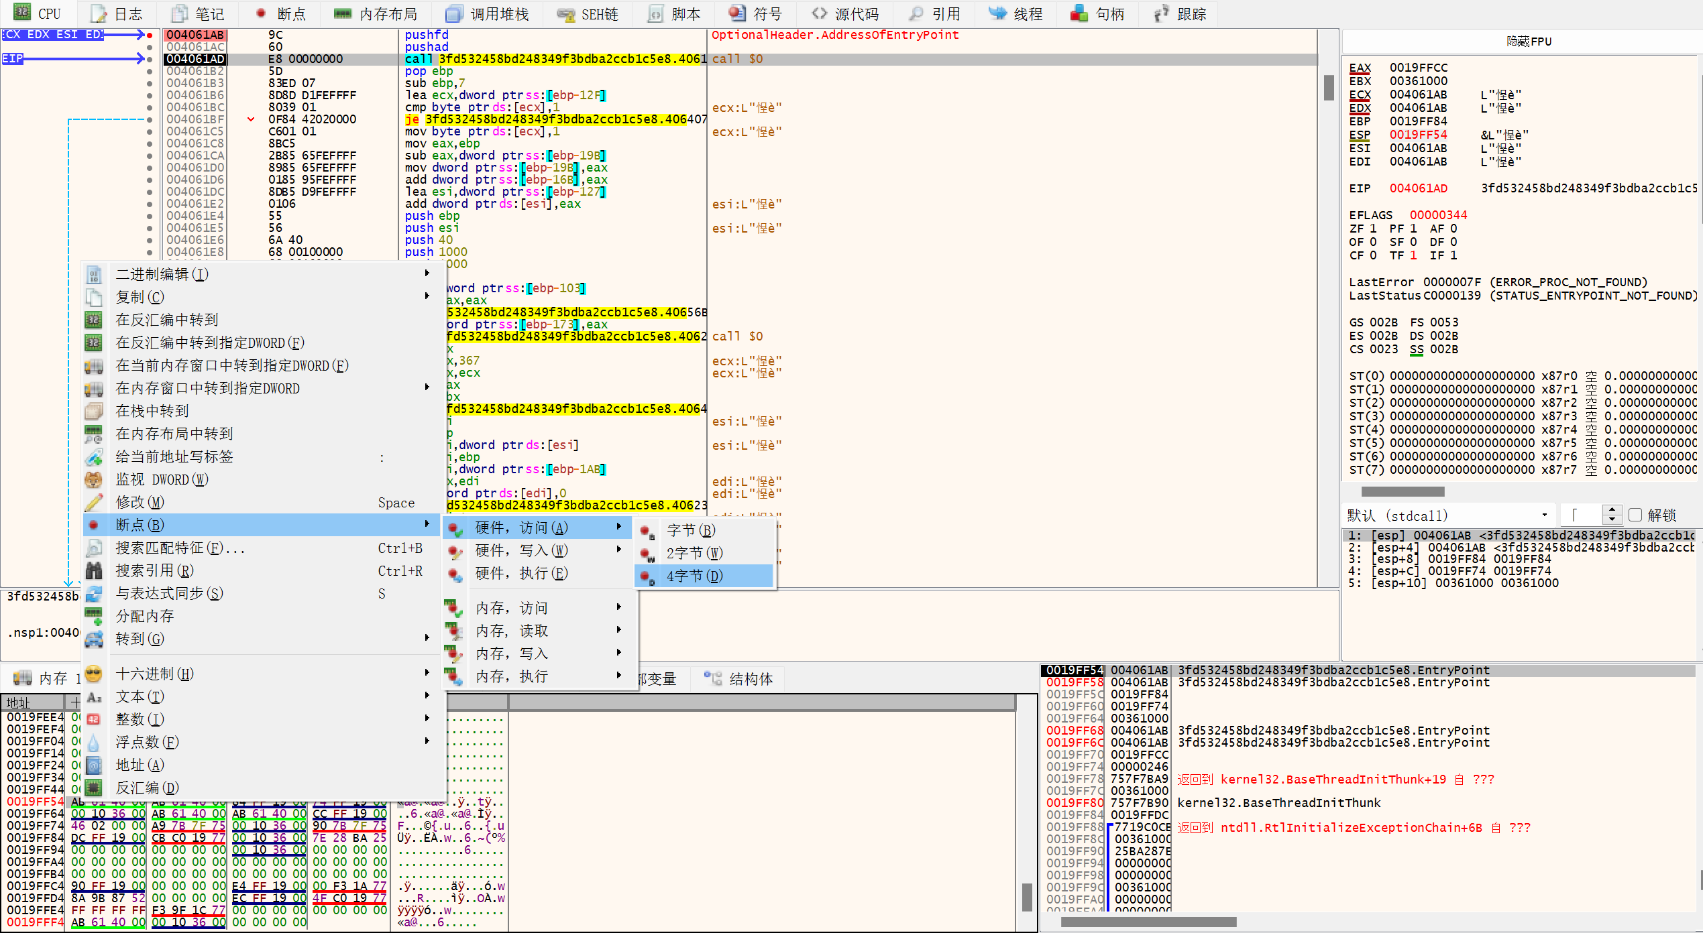Click the 搜索匹配特征 icon

94,548
